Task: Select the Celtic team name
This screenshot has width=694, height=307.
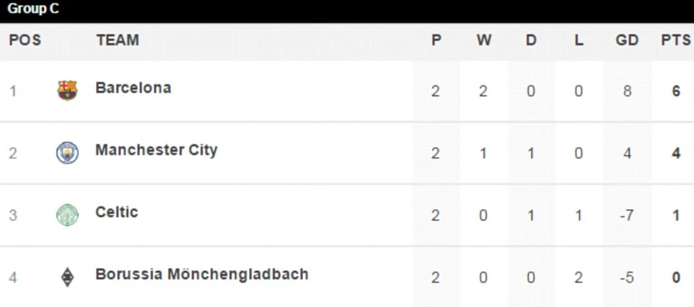Action: coord(116,213)
